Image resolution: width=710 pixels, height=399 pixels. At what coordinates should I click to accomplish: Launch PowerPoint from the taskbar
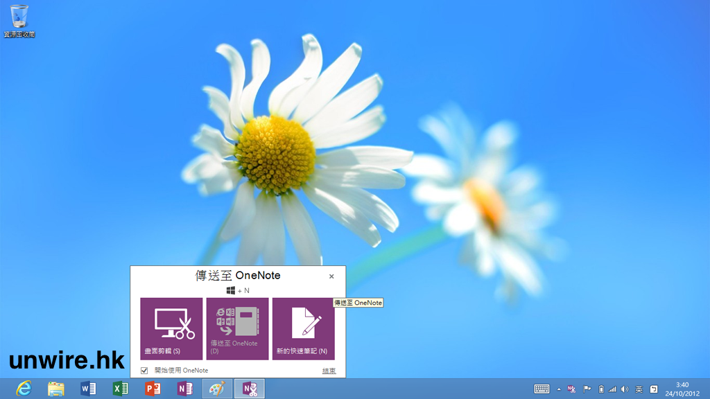tap(153, 389)
